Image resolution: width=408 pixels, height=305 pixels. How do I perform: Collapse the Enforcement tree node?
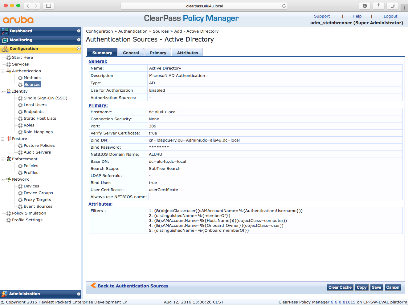point(3,159)
